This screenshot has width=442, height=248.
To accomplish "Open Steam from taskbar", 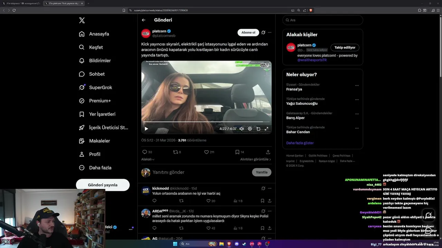I will pos(244,244).
